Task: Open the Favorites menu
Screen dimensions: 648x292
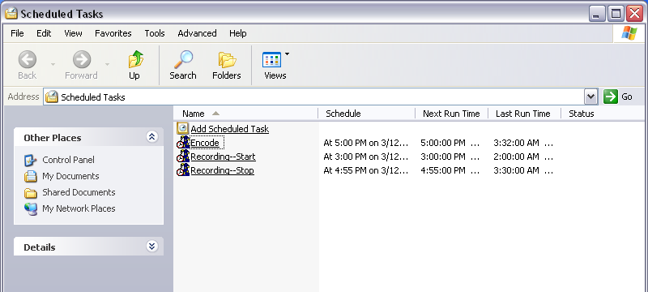Action: tap(113, 33)
